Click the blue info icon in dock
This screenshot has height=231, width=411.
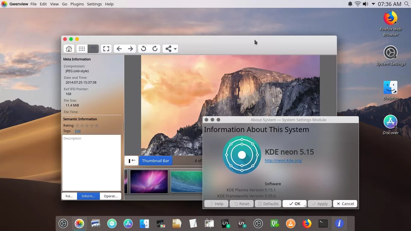(x=339, y=223)
